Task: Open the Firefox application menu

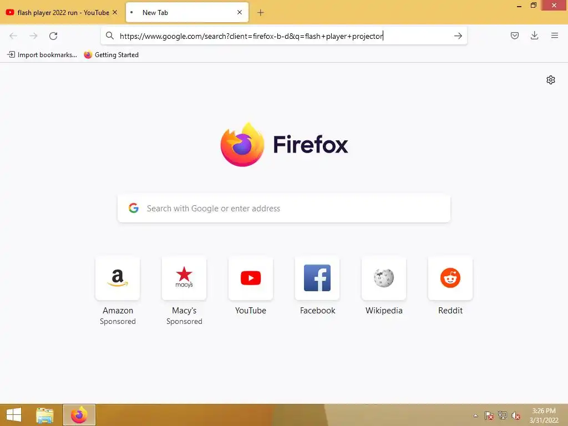Action: coord(554,35)
